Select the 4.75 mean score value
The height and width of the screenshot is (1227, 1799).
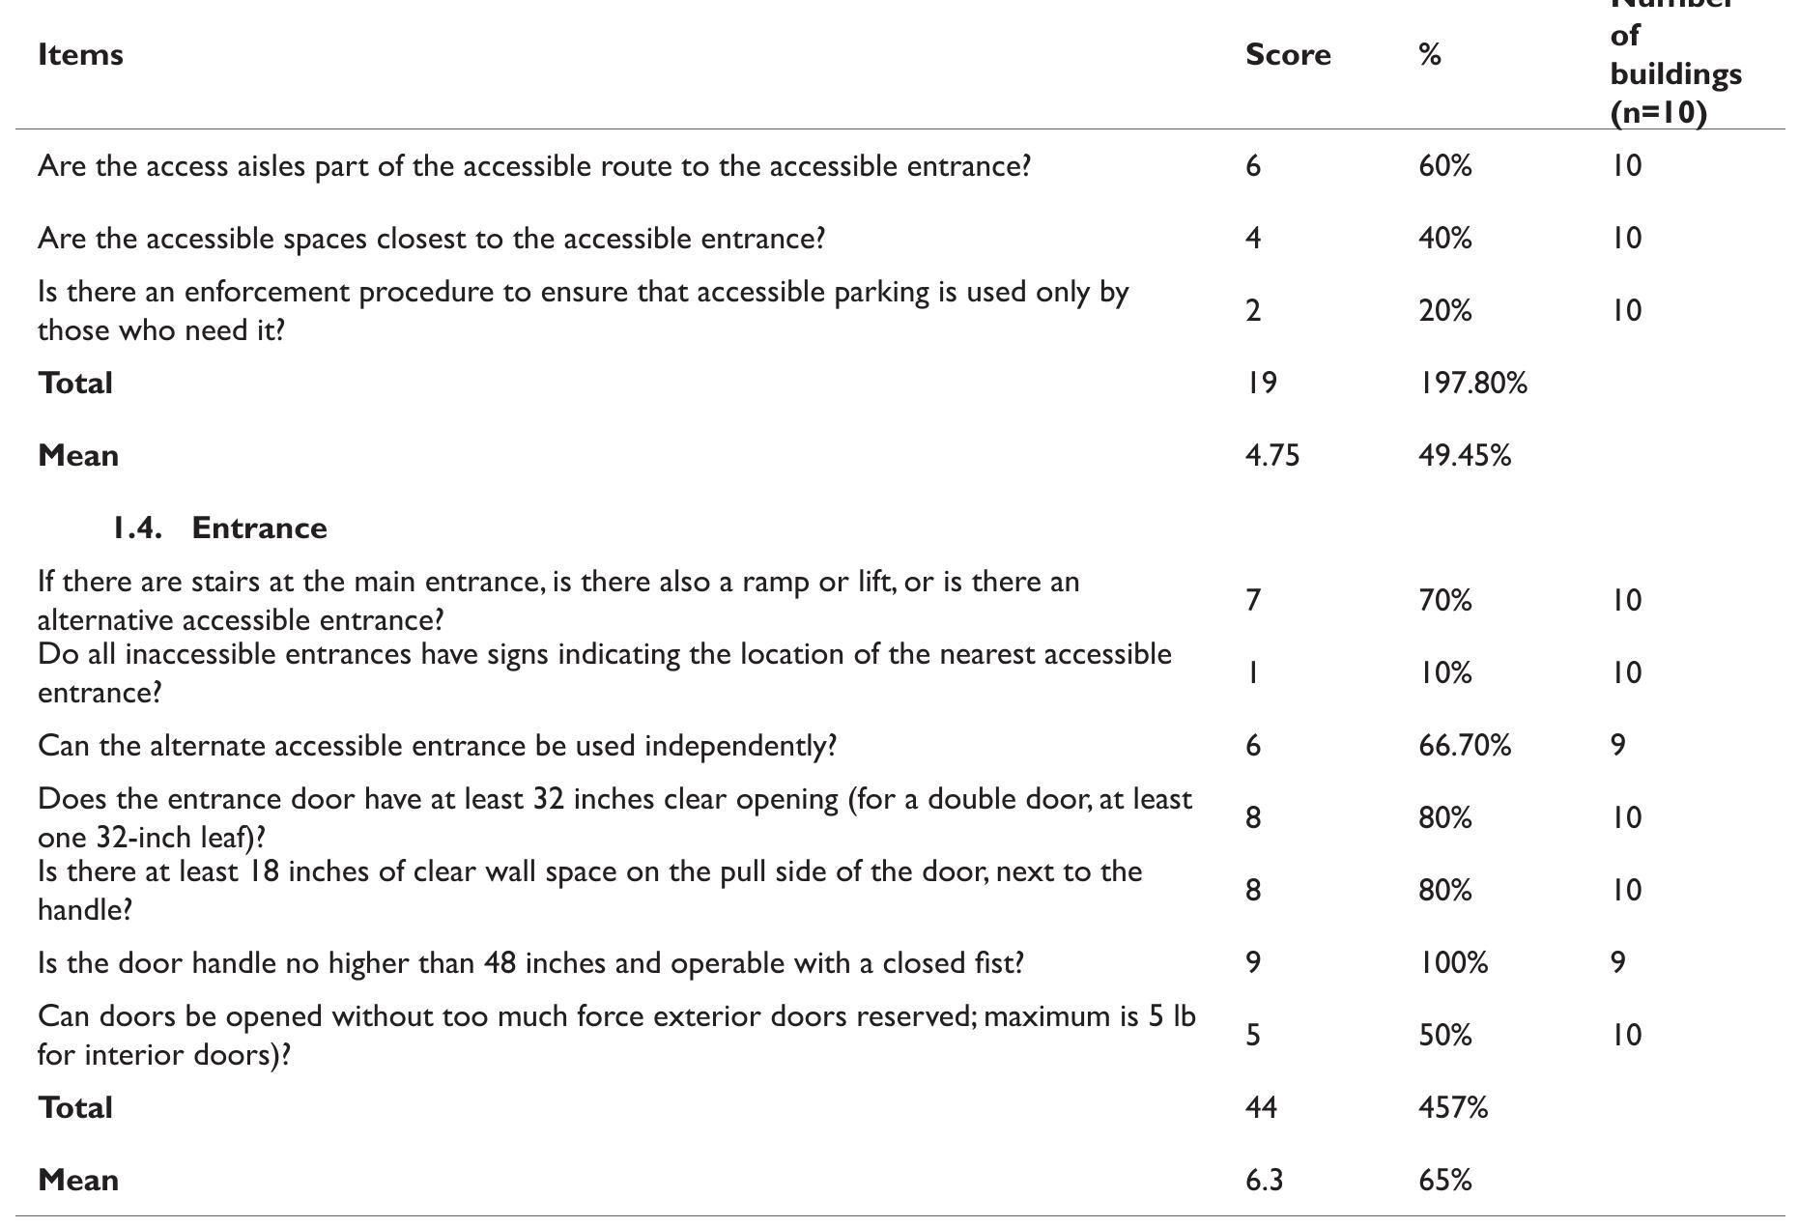coord(1272,456)
